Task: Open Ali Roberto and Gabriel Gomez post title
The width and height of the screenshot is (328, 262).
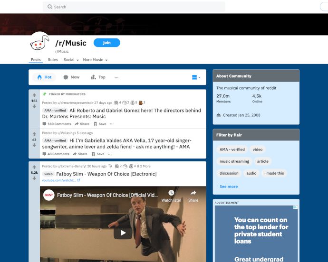Action: click(122, 113)
